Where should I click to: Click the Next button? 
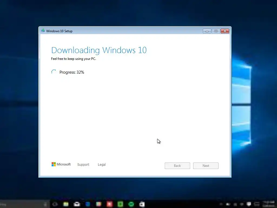206,166
